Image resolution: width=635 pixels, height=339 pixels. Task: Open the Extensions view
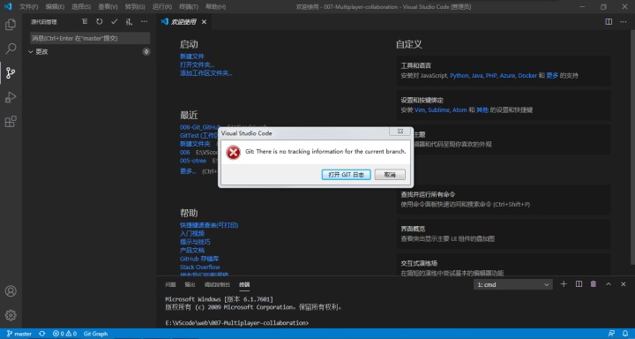[x=11, y=121]
